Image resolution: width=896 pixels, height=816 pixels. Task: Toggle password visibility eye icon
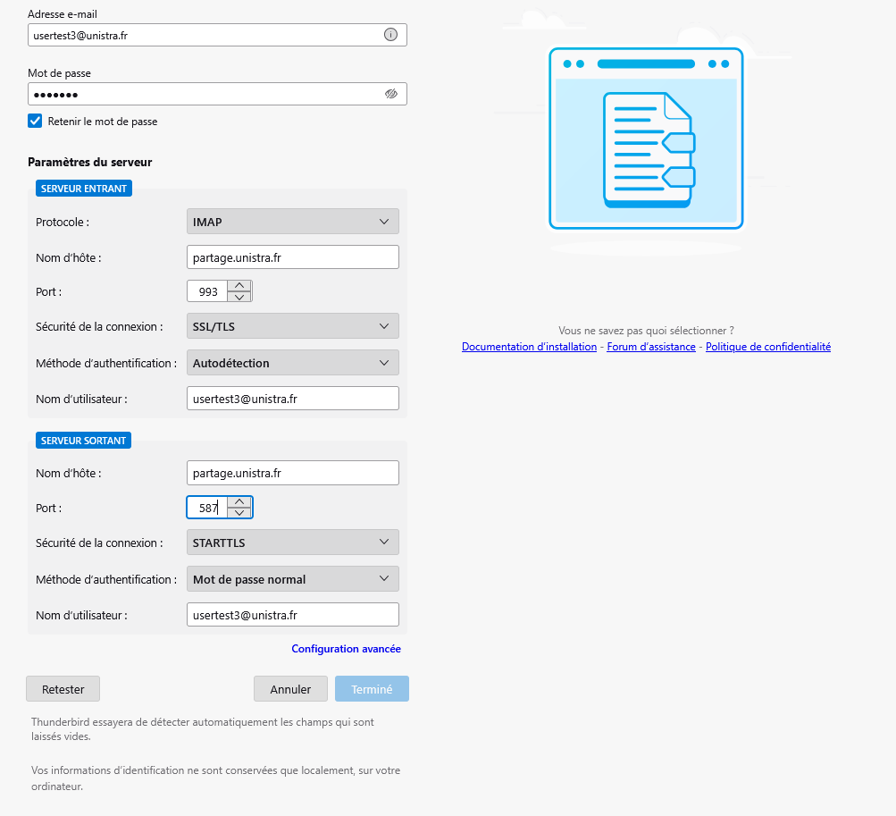tap(390, 94)
